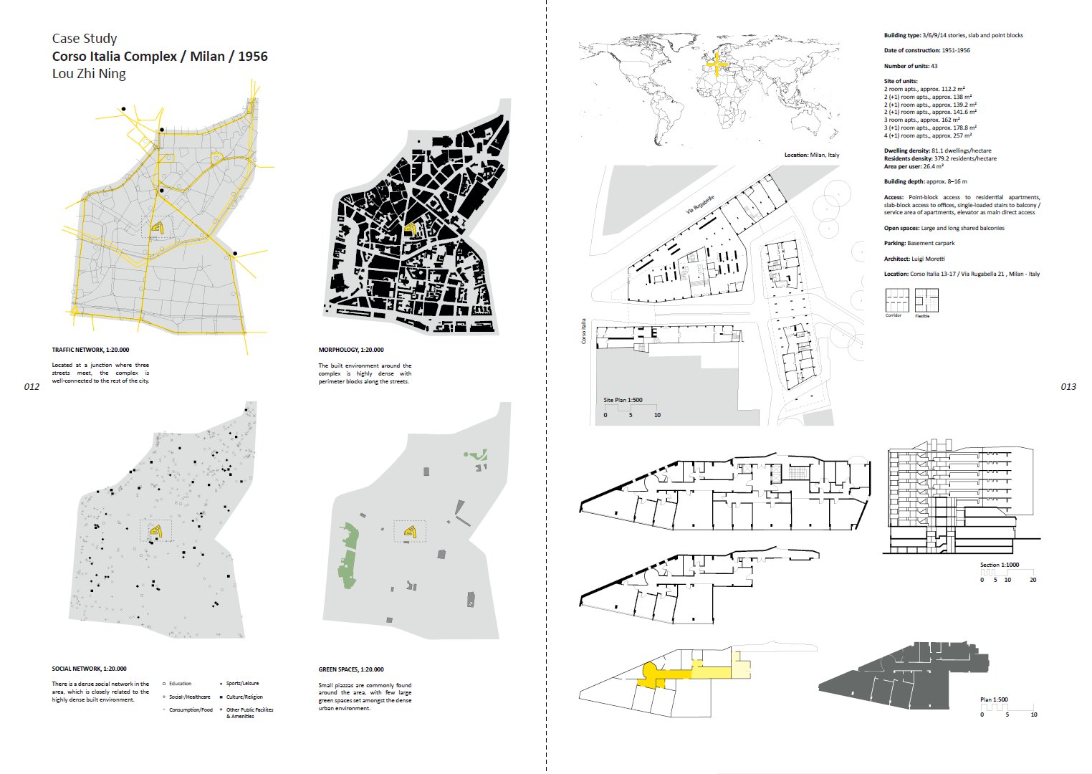This screenshot has width=1092, height=774.
Task: Click yellow complex marker in Morphology map
Action: (411, 229)
